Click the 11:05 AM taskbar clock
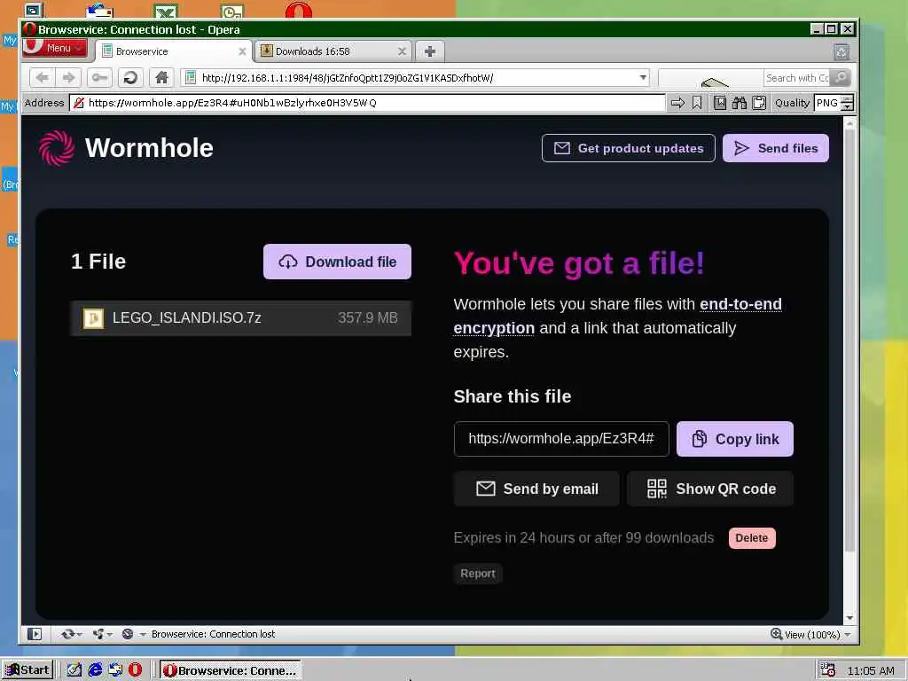 (871, 670)
